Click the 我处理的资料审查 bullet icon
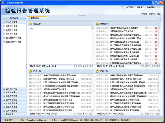The height and width of the screenshot is (123, 165). 4,38
